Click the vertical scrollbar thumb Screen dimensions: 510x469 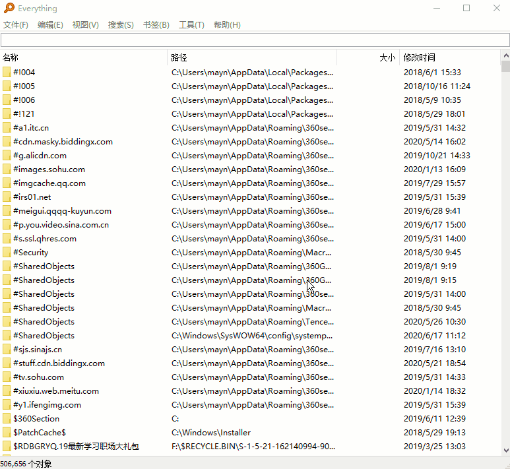506,66
